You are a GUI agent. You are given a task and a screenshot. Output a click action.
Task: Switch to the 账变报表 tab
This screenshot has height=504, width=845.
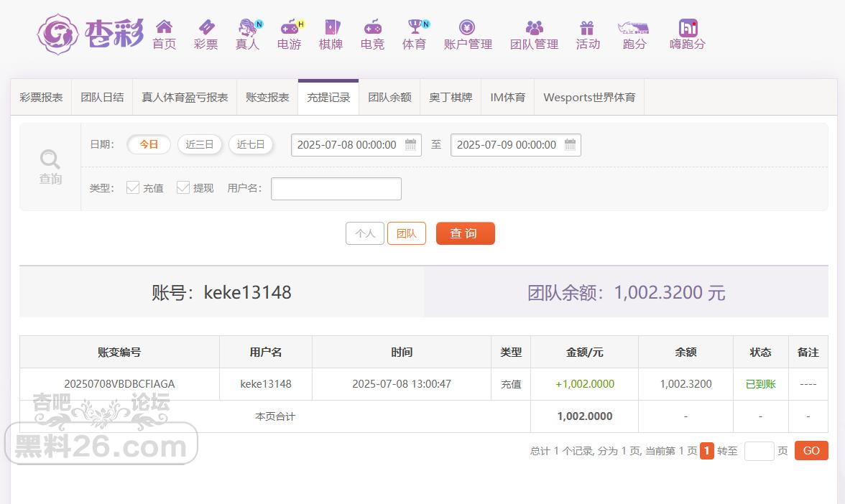click(x=267, y=98)
